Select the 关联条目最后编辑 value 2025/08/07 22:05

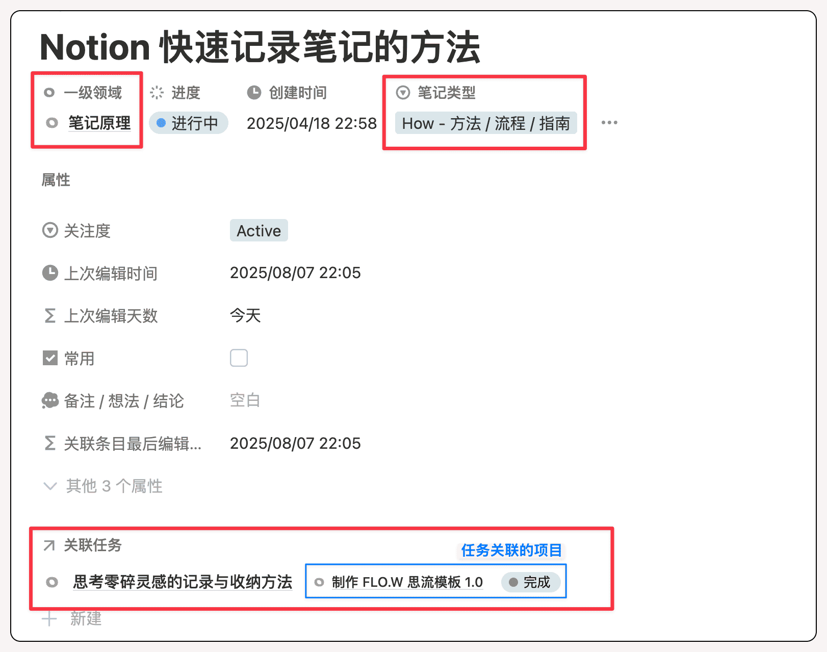[295, 443]
